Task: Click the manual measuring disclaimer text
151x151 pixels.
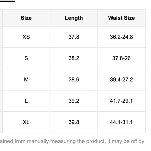Action: (72, 141)
